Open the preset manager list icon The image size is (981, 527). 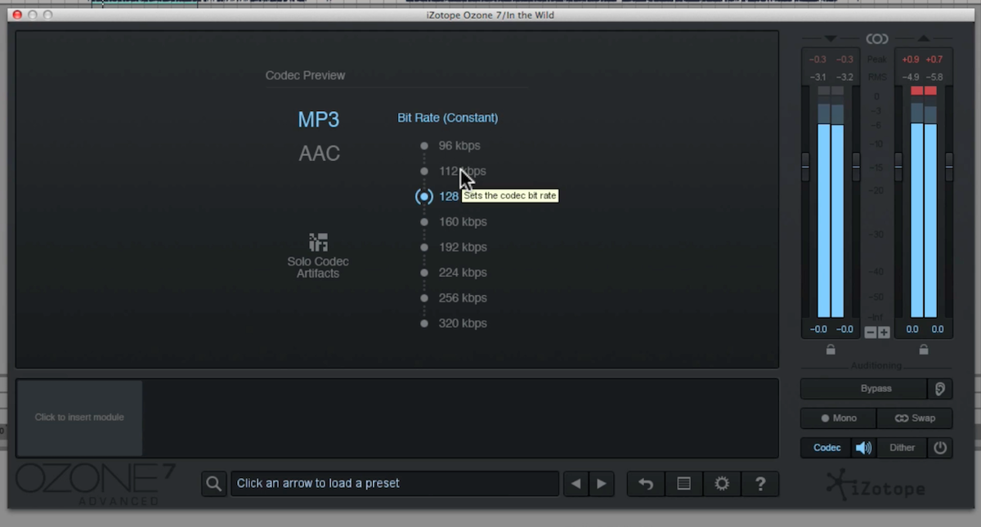pyautogui.click(x=684, y=484)
